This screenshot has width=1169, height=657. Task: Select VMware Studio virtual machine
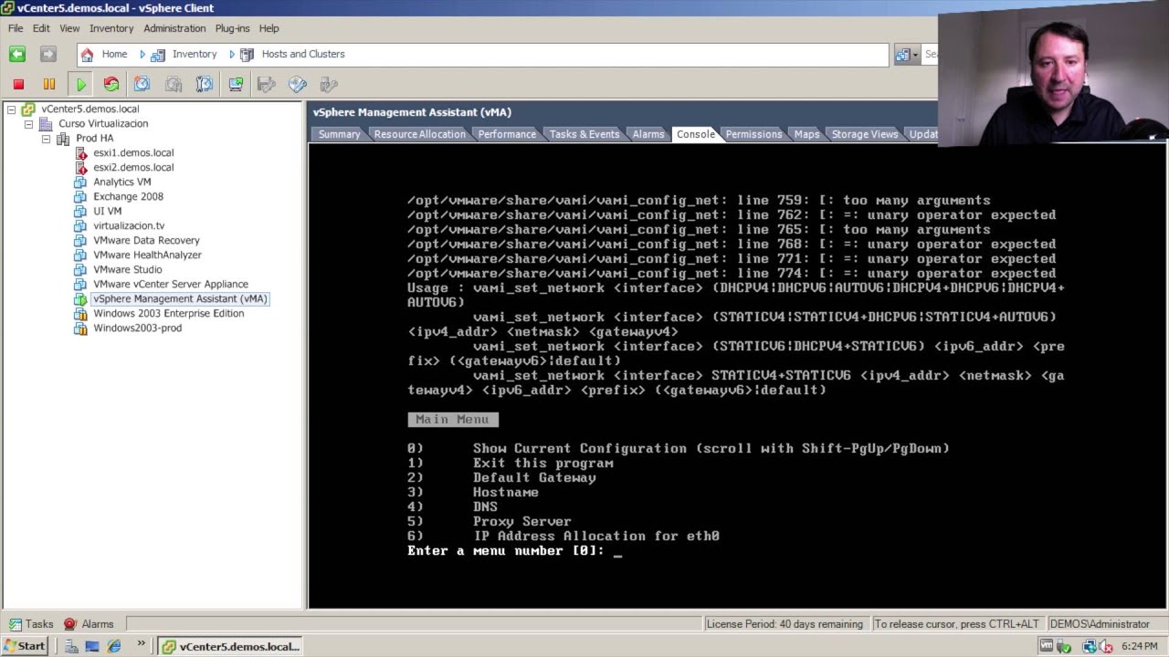tap(127, 270)
